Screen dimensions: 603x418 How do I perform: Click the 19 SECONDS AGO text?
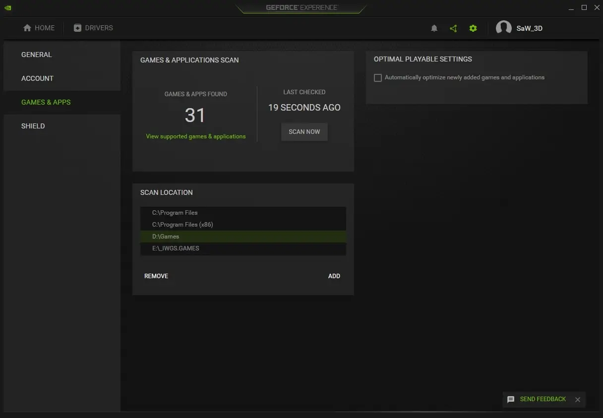pyautogui.click(x=304, y=108)
